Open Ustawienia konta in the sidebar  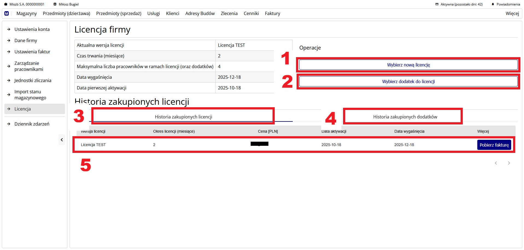(x=32, y=29)
